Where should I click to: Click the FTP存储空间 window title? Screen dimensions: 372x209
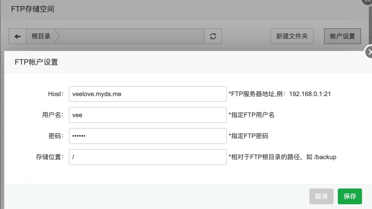pos(32,9)
